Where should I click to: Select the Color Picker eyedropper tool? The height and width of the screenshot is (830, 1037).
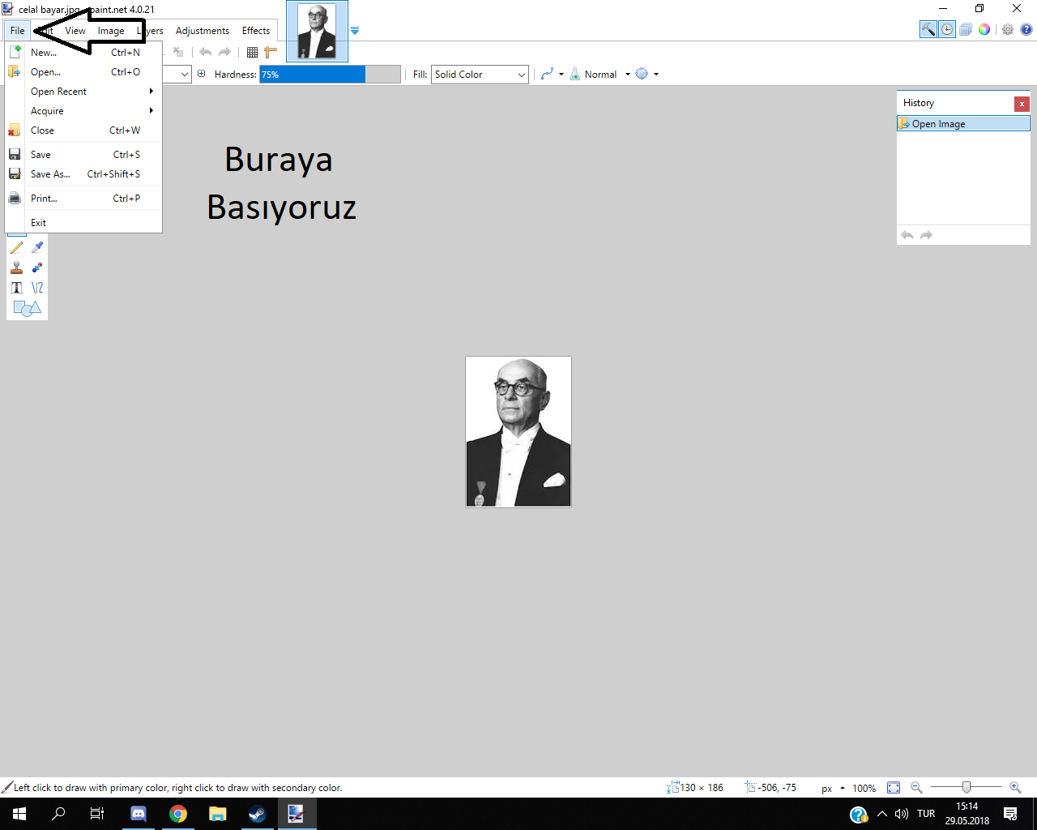tap(37, 247)
